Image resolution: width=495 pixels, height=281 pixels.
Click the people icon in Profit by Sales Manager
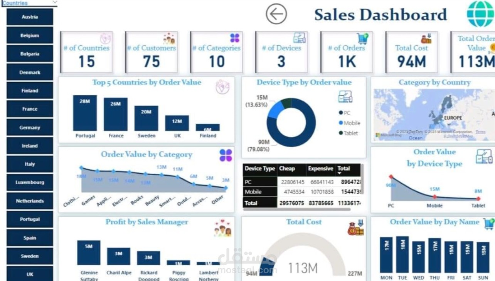pos(223,228)
